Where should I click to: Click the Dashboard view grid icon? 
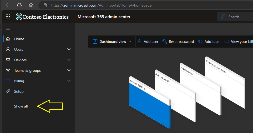tap(95, 42)
